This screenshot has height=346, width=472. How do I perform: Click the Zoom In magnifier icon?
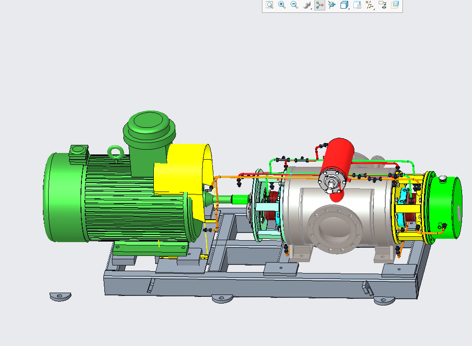coord(282,5)
